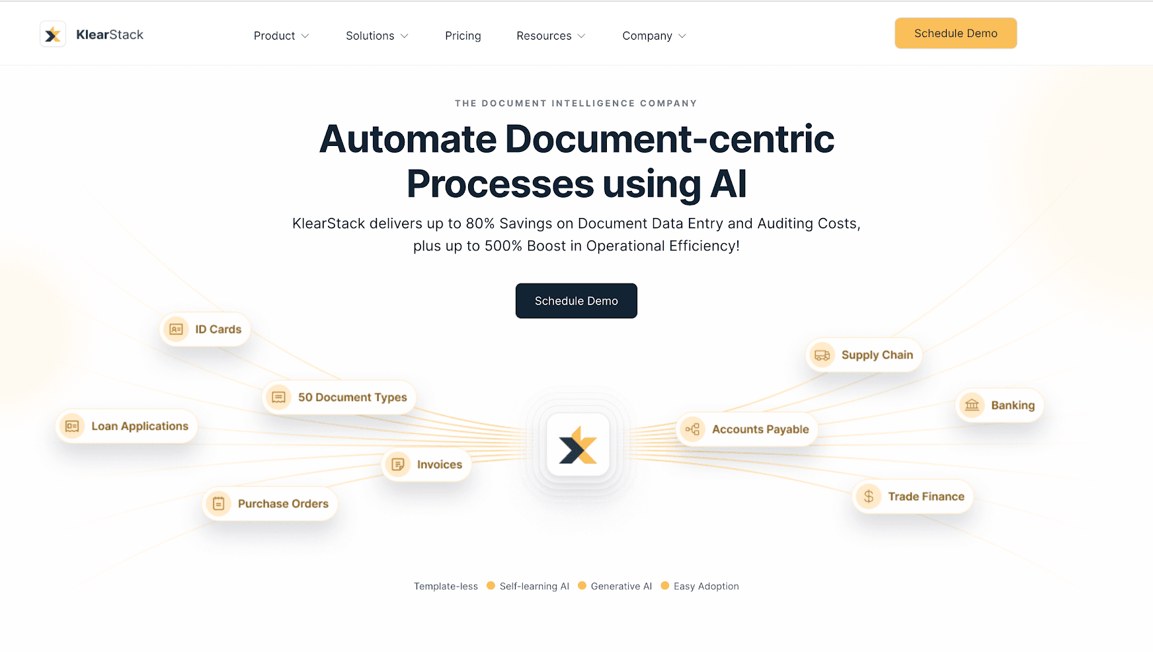1153x652 pixels.
Task: Open the Resources menu
Action: [544, 36]
